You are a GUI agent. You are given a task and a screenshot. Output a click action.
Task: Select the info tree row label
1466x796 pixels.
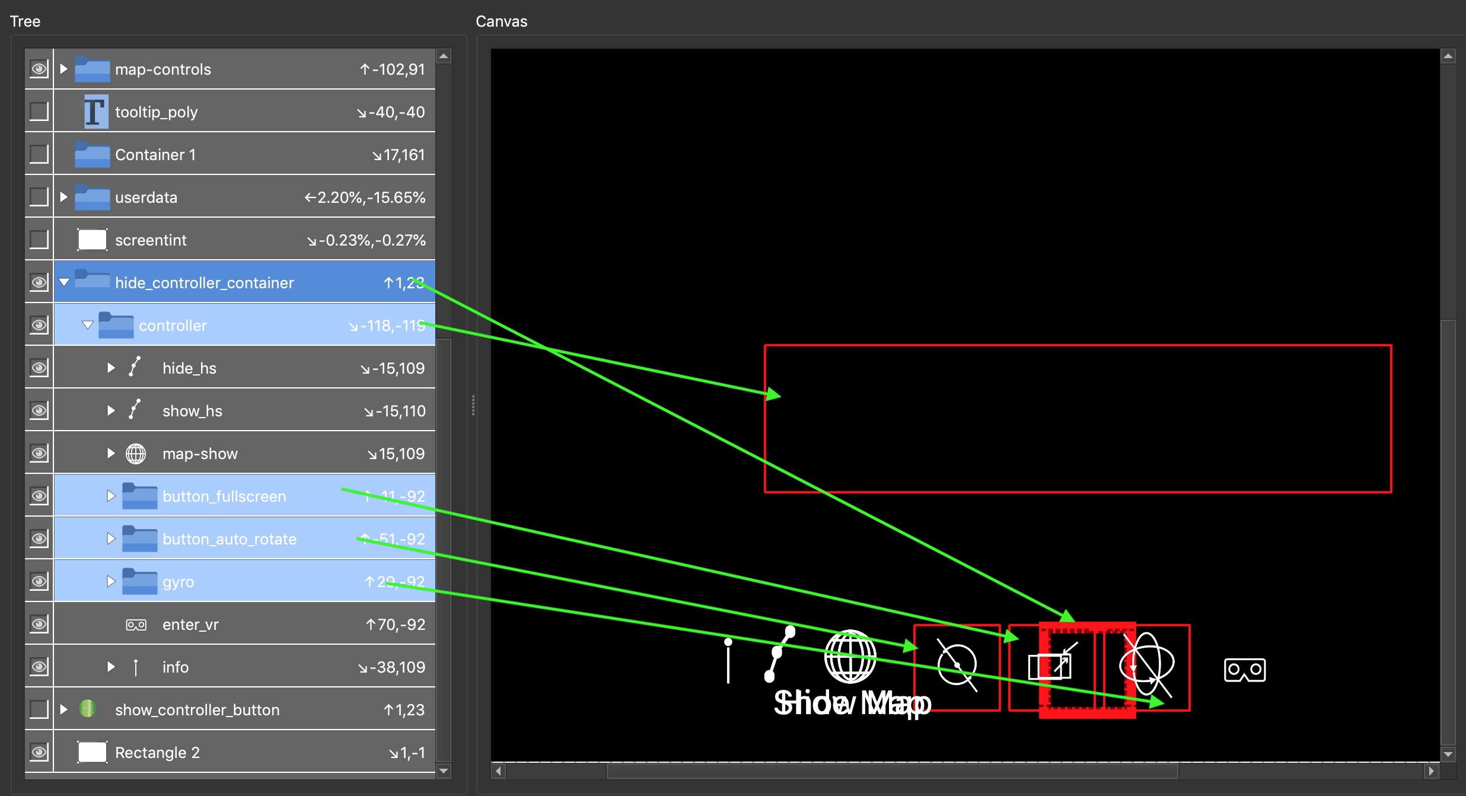pyautogui.click(x=176, y=667)
